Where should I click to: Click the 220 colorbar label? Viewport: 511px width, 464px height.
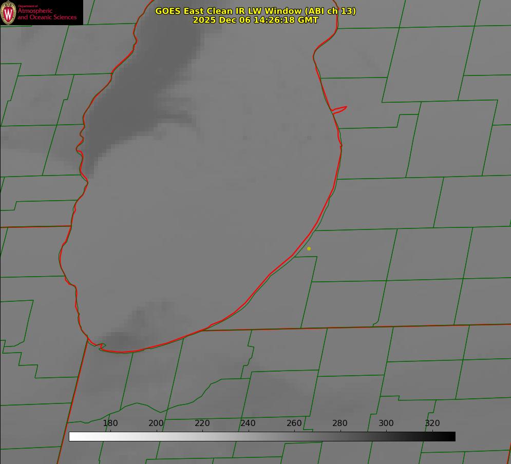tap(202, 423)
